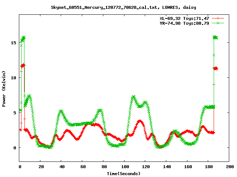
Task: Click the x-axis tick label 200
Action: [x=230, y=167]
